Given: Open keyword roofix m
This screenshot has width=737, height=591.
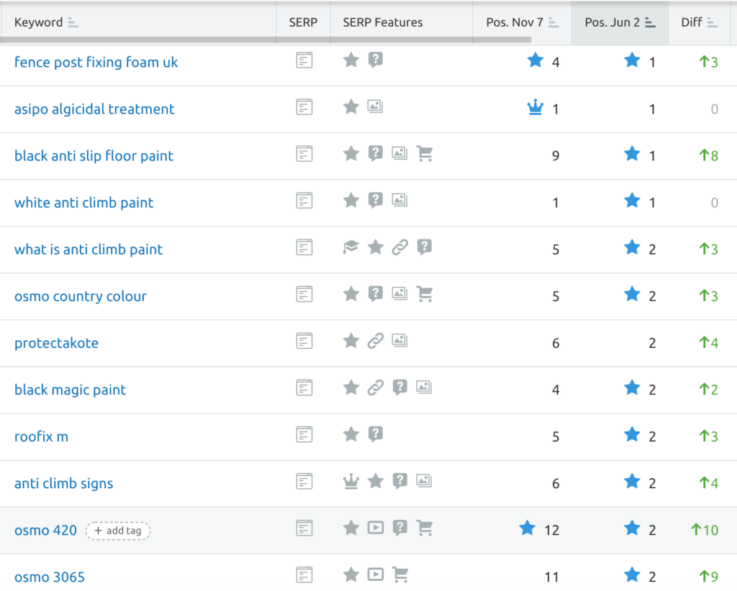Looking at the screenshot, I should (x=41, y=436).
